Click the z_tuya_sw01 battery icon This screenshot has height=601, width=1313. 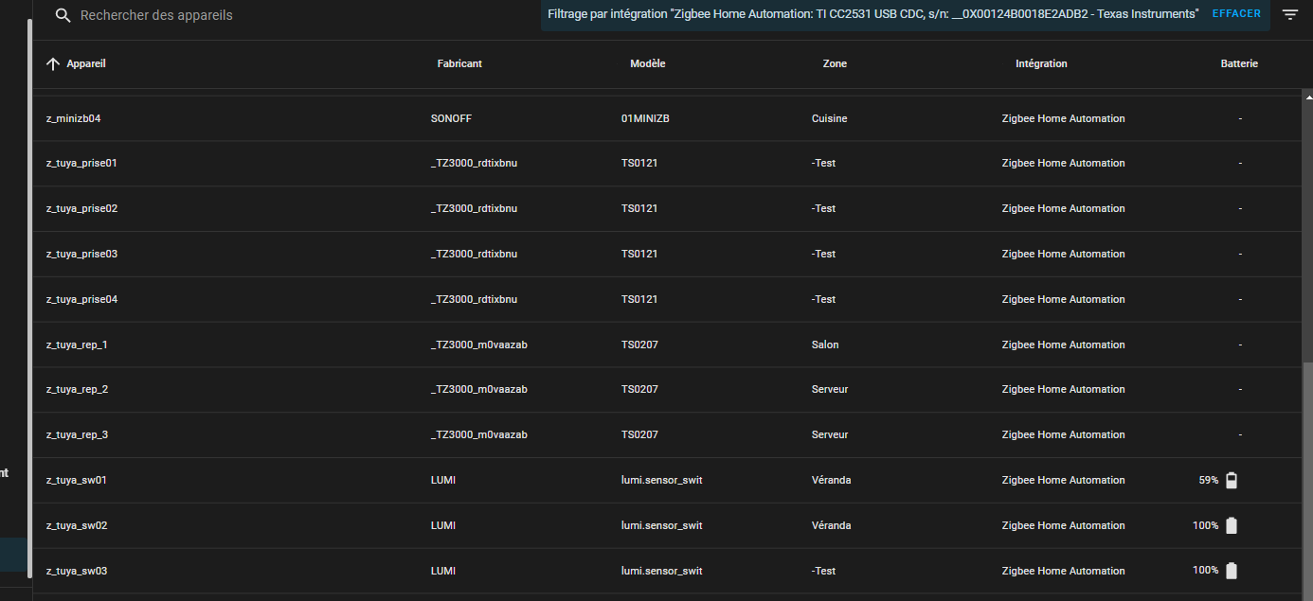tap(1232, 480)
